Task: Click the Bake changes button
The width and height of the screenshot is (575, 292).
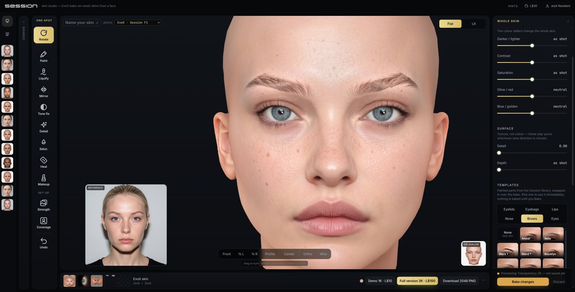Action: coord(523,282)
